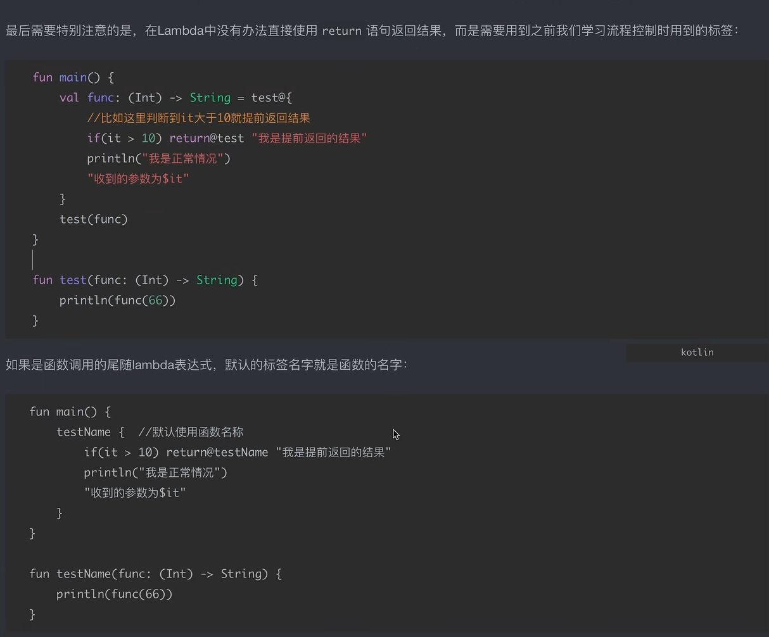The image size is (769, 637).
Task: Click the inline return code in the first paragraph
Action: point(341,30)
